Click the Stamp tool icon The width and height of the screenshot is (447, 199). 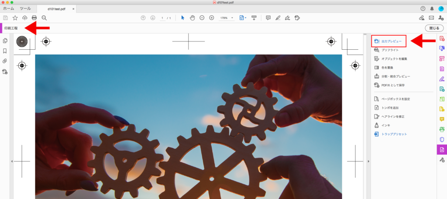(297, 18)
